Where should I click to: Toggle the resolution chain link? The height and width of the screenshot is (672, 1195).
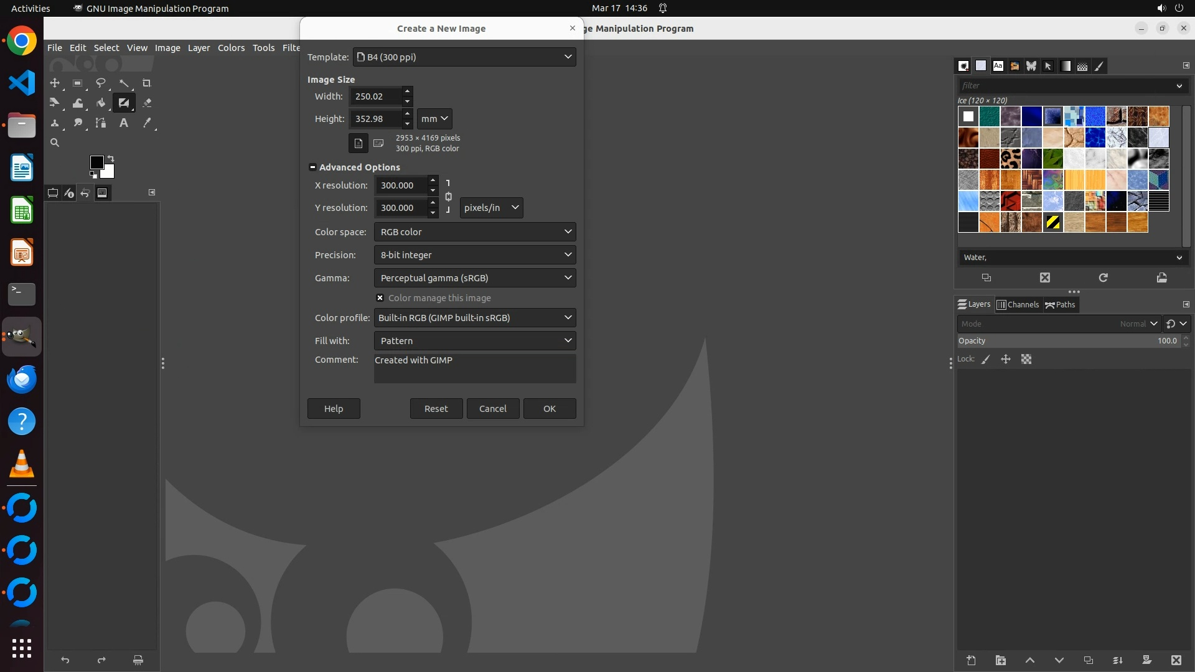tap(448, 197)
